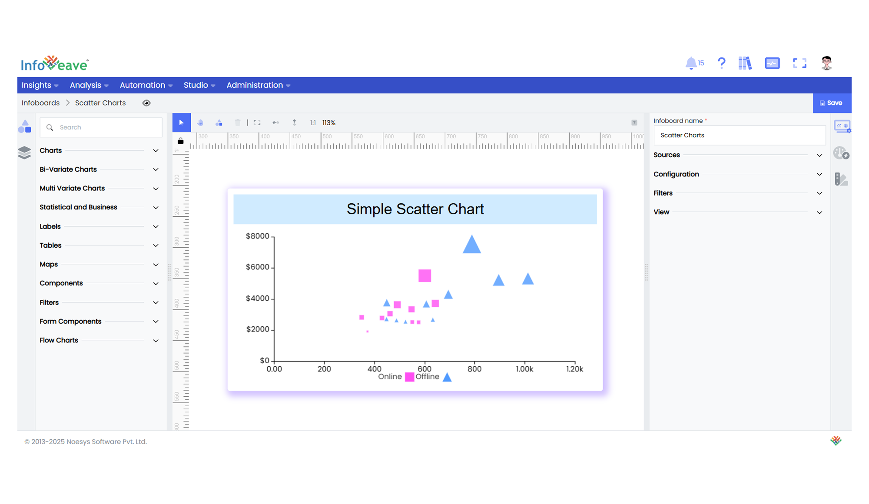Select the hand pan tool
This screenshot has height=504, width=869.
tap(200, 123)
